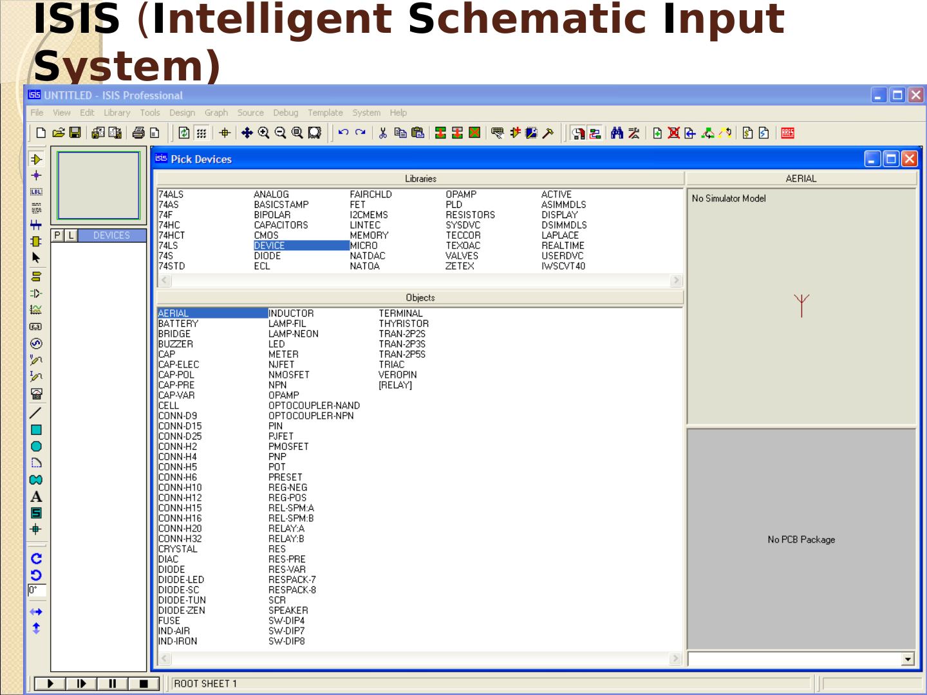Cut selection with scissors icon
This screenshot has height=695, width=927.
(x=383, y=133)
